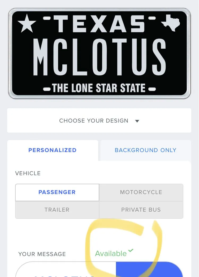Choose the Trailer vehicle option
The width and height of the screenshot is (199, 277).
[57, 210]
